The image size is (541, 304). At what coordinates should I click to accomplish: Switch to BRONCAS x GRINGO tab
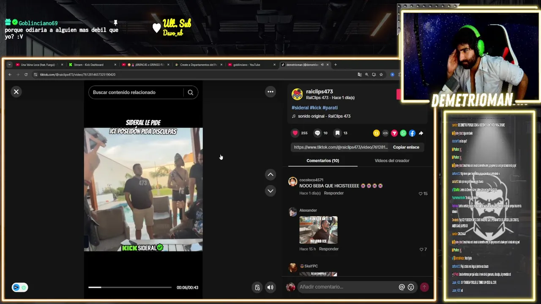(146, 65)
